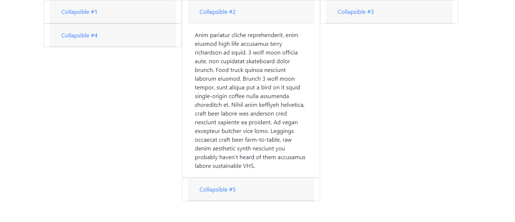Expand the Collapsible #1 link
This screenshot has width=515, height=222.
pos(79,12)
